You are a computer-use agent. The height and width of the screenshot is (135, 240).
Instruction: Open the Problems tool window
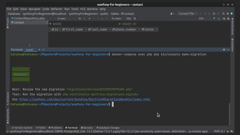pos(55,127)
